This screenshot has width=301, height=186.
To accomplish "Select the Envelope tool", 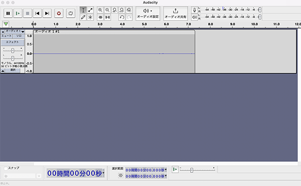I will click(90, 10).
